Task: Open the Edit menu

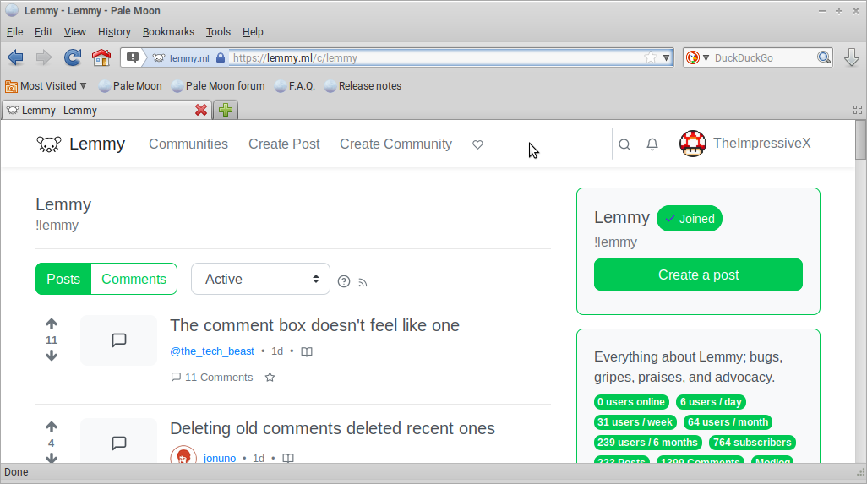Action: pyautogui.click(x=43, y=31)
